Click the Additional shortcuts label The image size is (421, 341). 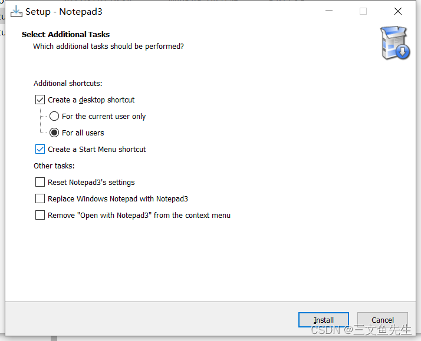(68, 84)
